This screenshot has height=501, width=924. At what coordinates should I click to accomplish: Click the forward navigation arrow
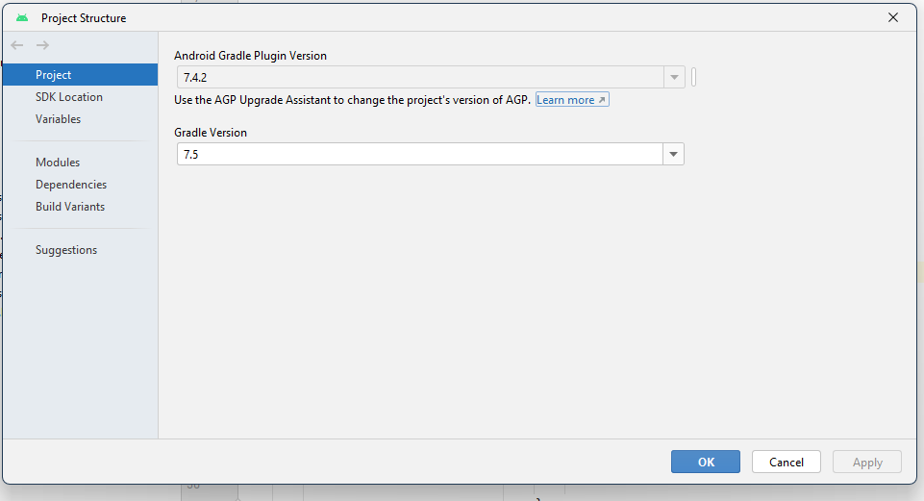coord(42,45)
